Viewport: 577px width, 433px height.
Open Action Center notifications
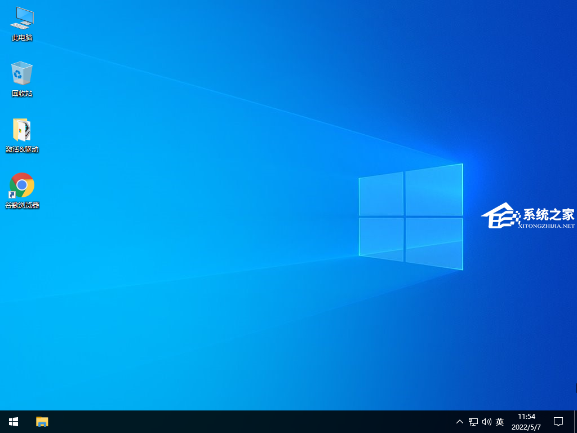coord(558,421)
